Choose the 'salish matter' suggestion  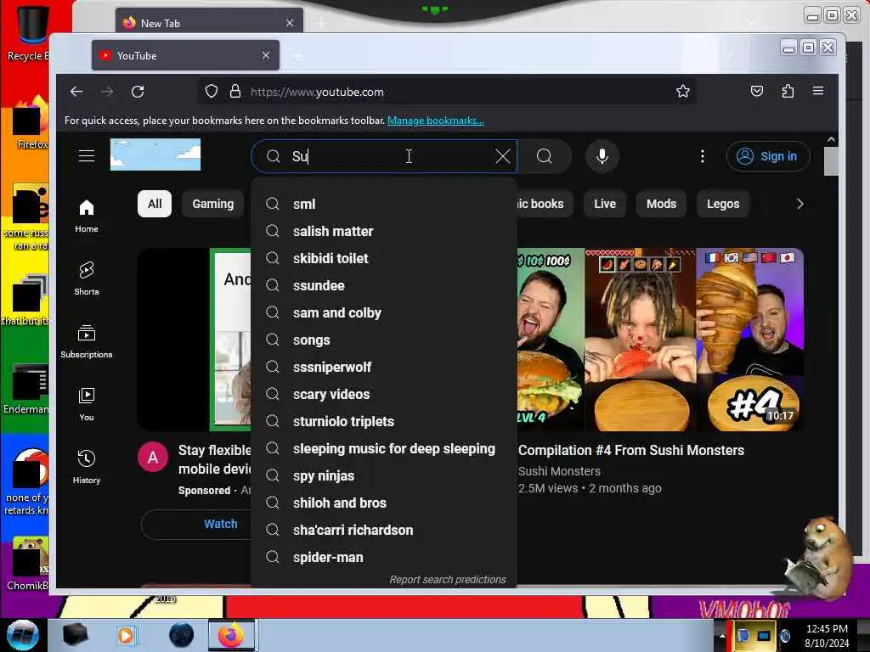point(384,231)
